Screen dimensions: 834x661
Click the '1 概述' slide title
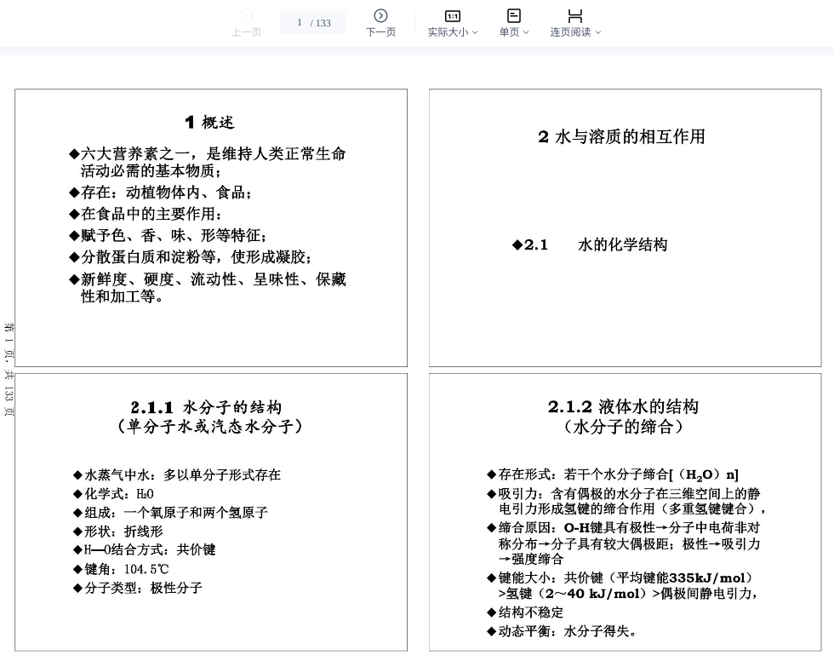point(209,123)
